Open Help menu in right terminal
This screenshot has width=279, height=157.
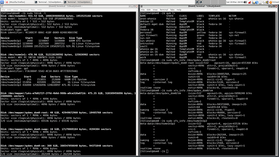click(x=179, y=10)
